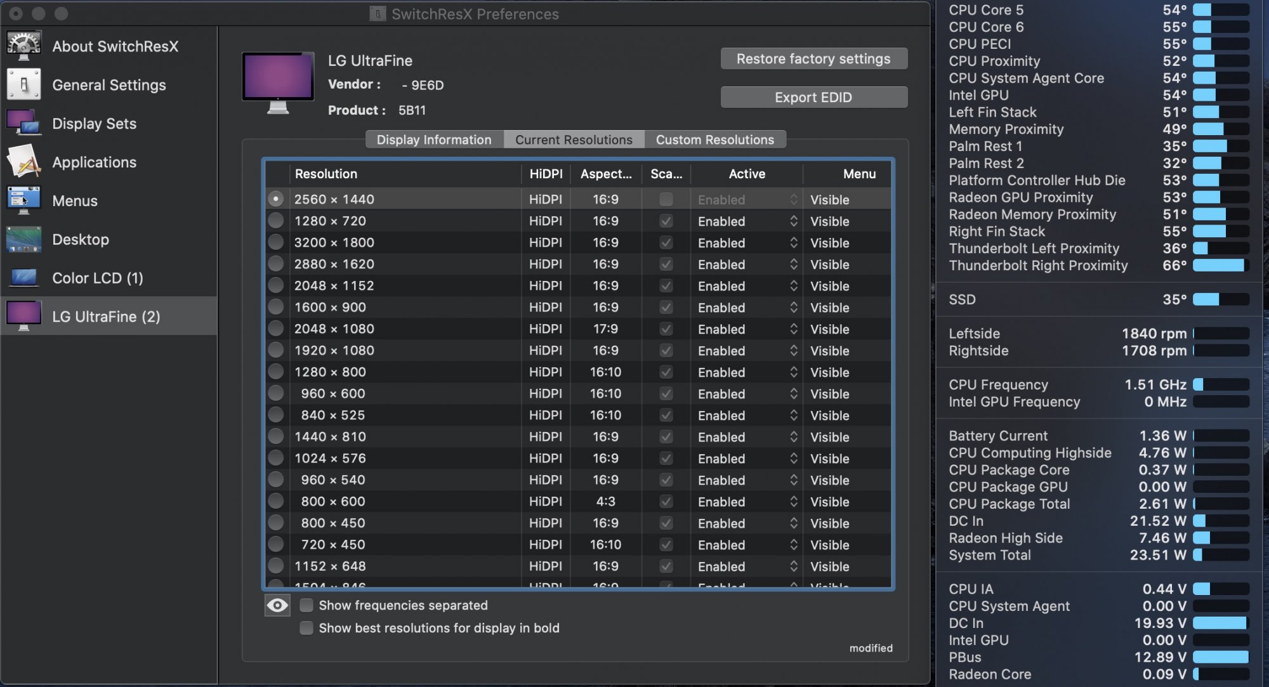Screen dimensions: 1269x687
Task: Open Active dropdown for 2048 × 1152
Action: coord(747,285)
